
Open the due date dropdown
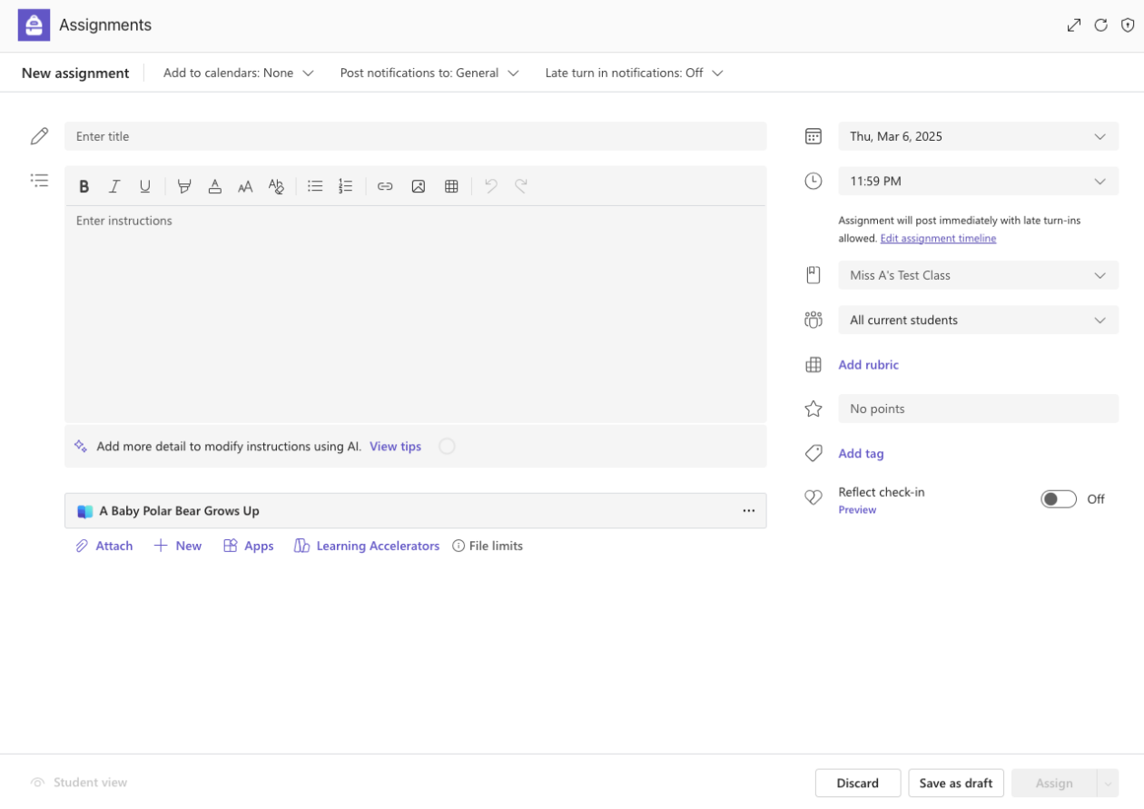[x=978, y=137]
